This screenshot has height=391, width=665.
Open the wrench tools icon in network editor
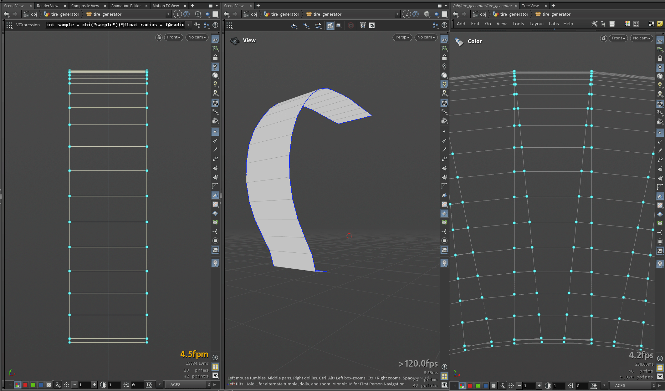[594, 24]
